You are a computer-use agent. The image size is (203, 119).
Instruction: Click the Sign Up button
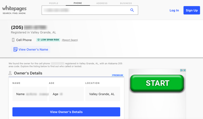click(x=192, y=10)
